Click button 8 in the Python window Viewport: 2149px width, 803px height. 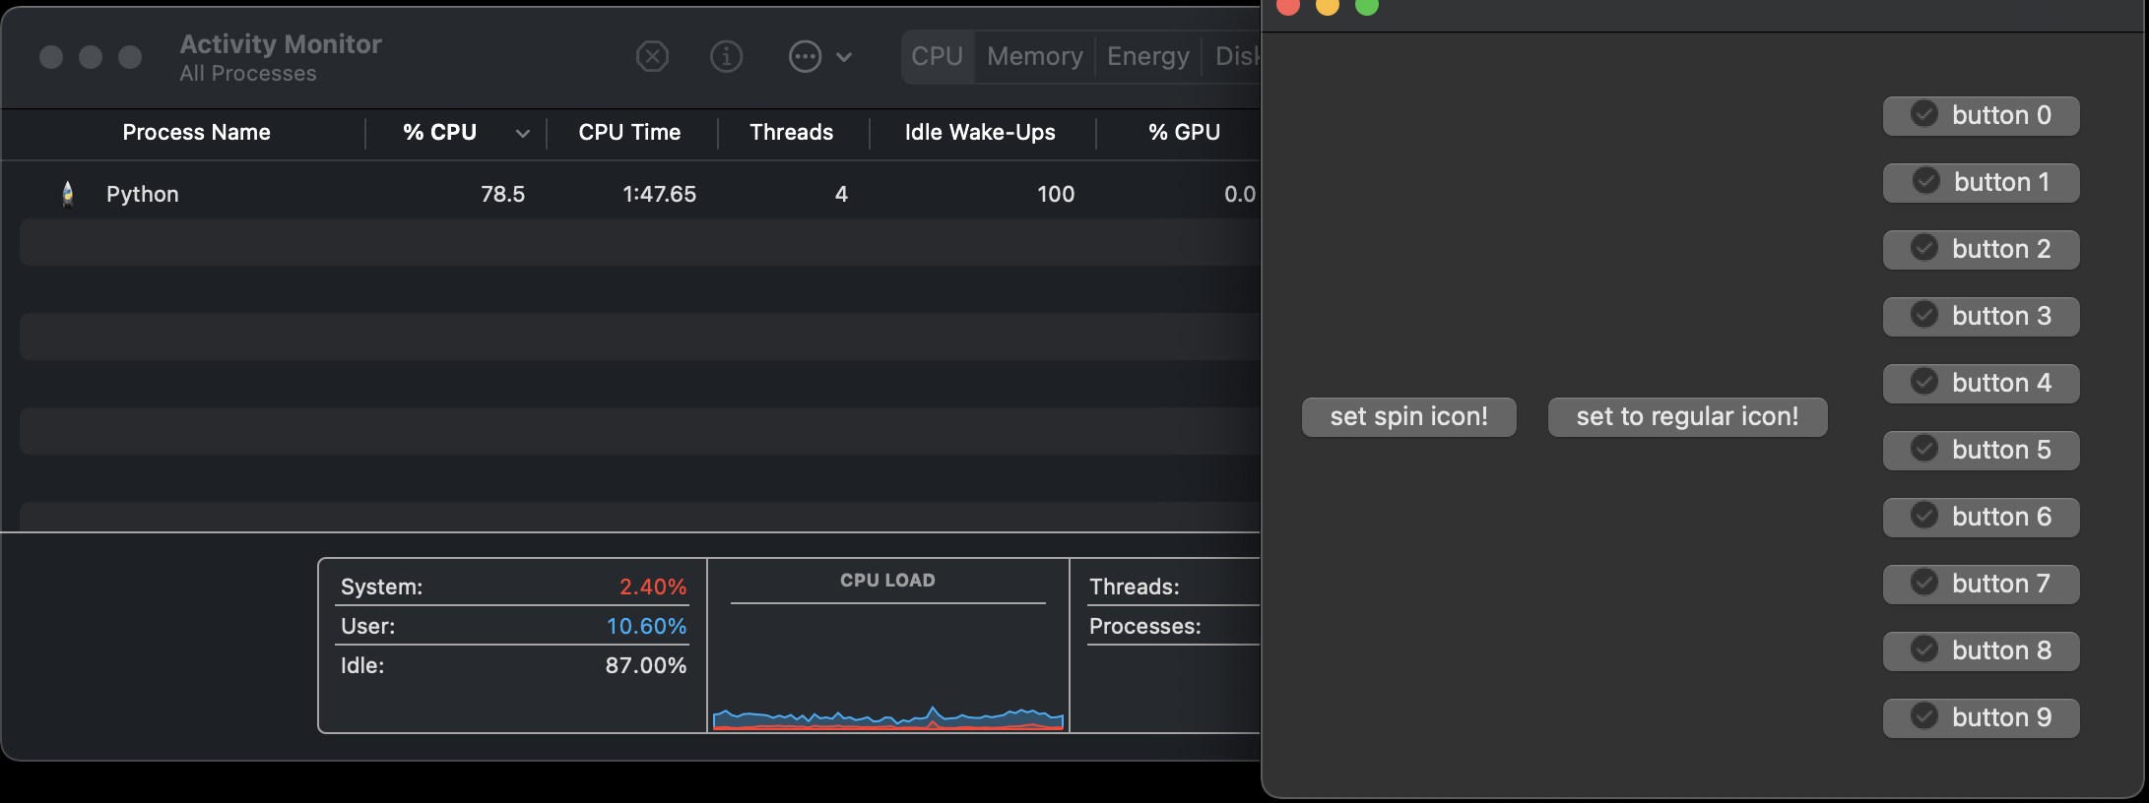click(x=1982, y=650)
